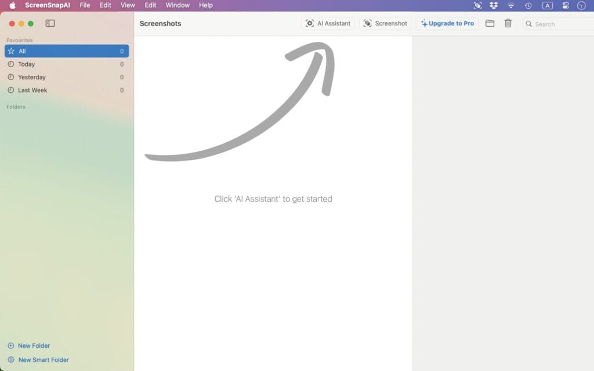This screenshot has width=594, height=371.
Task: Open Control Center in menu bar
Action: 566,6
